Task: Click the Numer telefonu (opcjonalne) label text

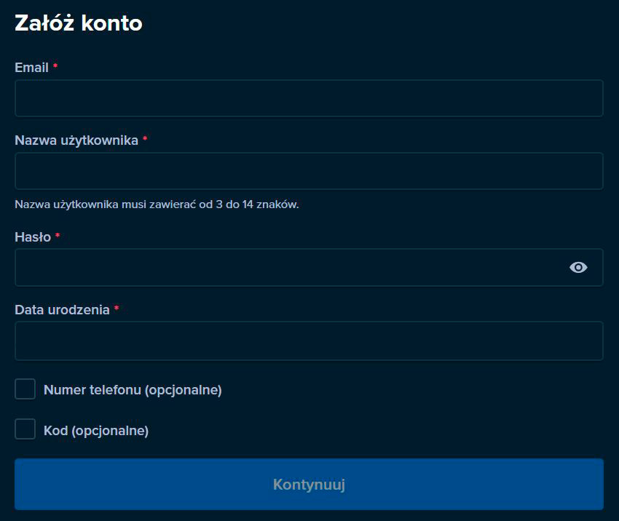Action: tap(133, 390)
